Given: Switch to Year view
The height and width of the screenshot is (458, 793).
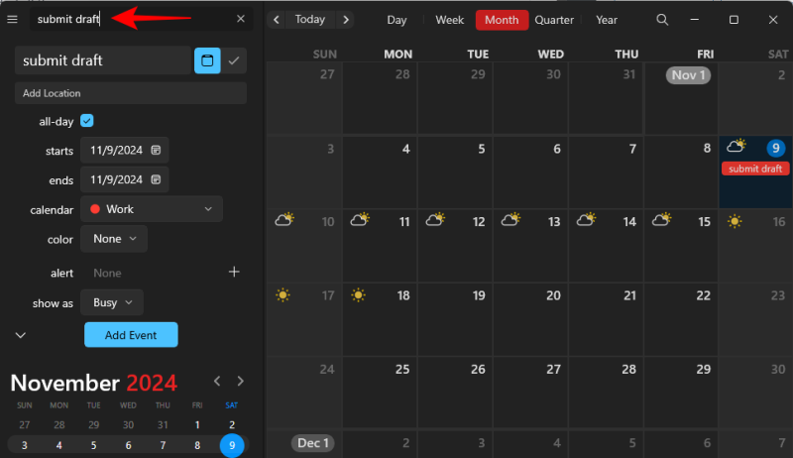Looking at the screenshot, I should pyautogui.click(x=607, y=20).
